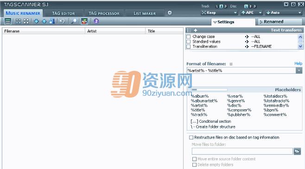Set Disc format to 3
The height and width of the screenshot is (169, 305).
(254, 6)
